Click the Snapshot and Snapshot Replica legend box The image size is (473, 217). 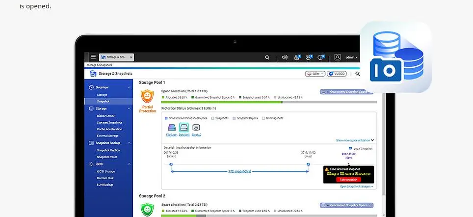click(166, 118)
